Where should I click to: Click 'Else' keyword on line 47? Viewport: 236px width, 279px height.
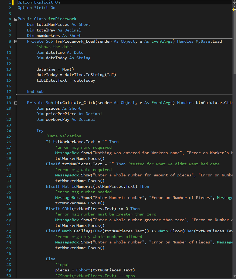[50, 259]
